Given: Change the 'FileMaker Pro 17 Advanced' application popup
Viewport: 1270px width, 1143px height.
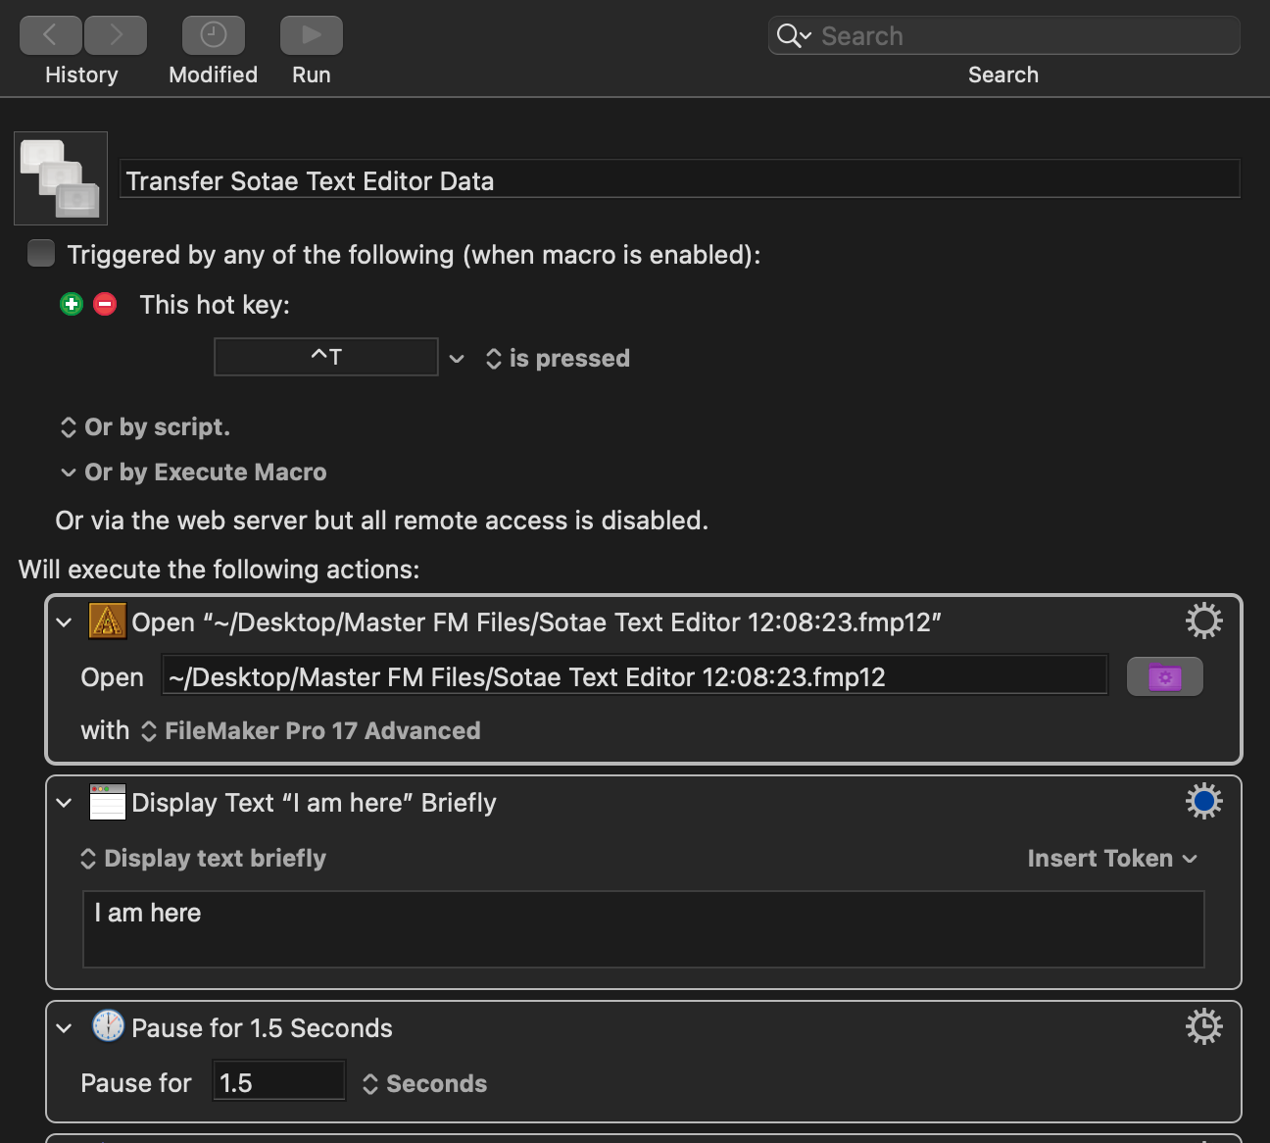Looking at the screenshot, I should tap(311, 731).
